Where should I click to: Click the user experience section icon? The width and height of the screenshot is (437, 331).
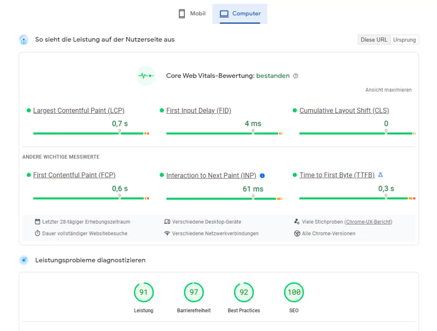24,40
